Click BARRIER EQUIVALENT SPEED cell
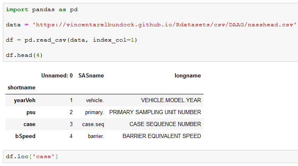 coord(162,136)
